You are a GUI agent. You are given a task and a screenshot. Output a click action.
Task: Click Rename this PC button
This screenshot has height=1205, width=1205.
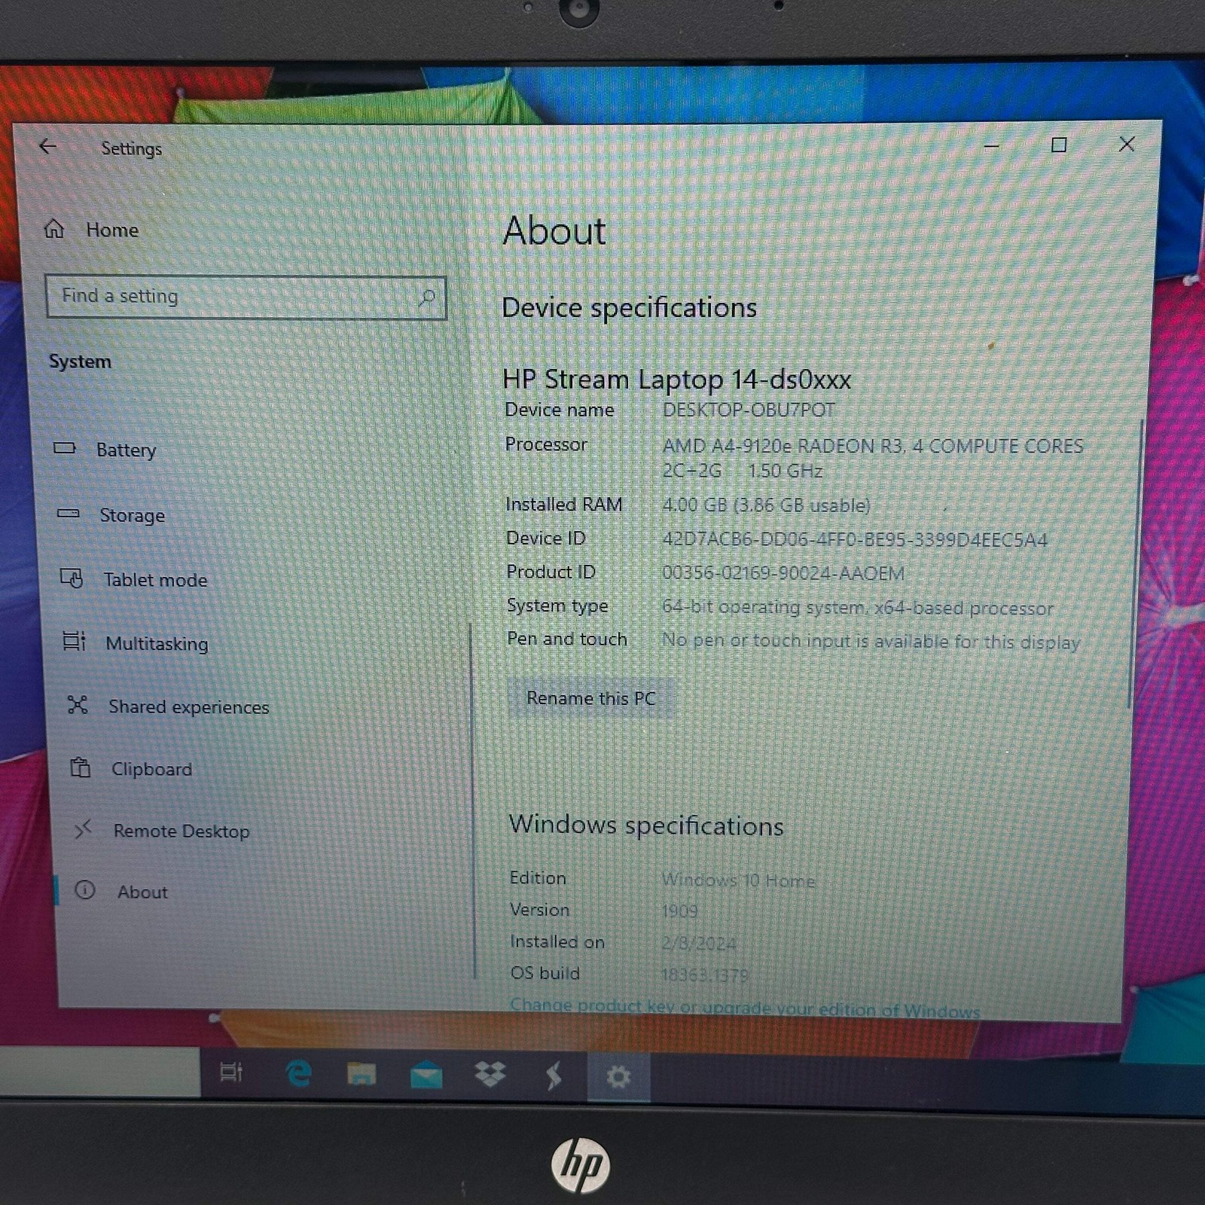(x=590, y=698)
